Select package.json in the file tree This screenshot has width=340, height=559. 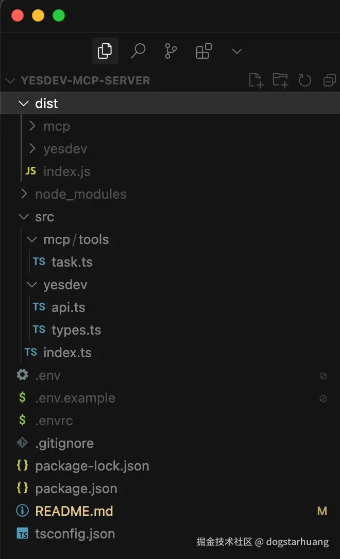tap(76, 488)
